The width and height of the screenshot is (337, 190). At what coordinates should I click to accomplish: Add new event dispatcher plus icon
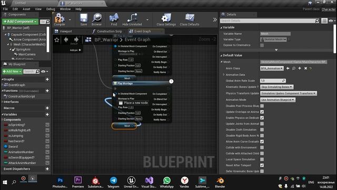click(47, 169)
